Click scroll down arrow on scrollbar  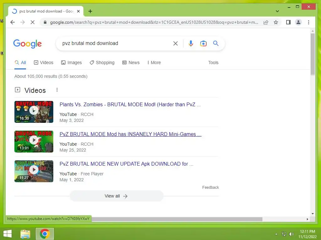coord(313,214)
